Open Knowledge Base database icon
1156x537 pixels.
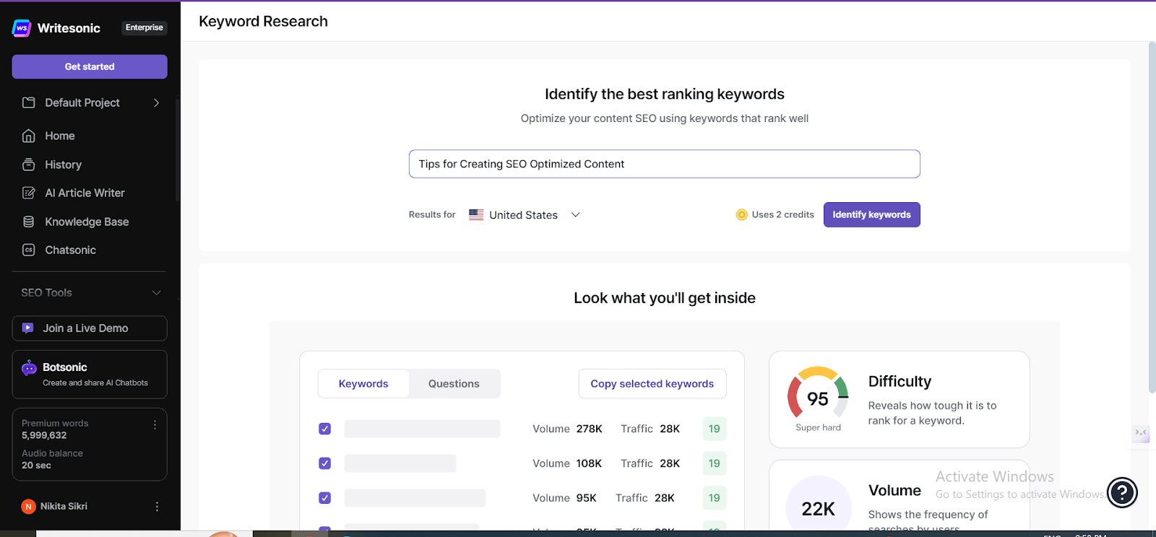(x=29, y=222)
